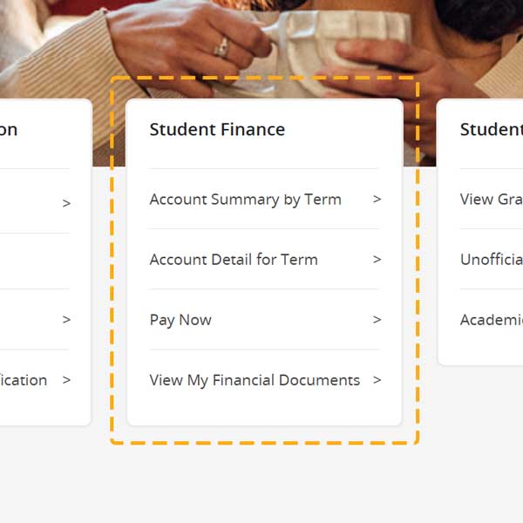This screenshot has width=523, height=523.
Task: Click the right-side Student card heading
Action: 492,130
